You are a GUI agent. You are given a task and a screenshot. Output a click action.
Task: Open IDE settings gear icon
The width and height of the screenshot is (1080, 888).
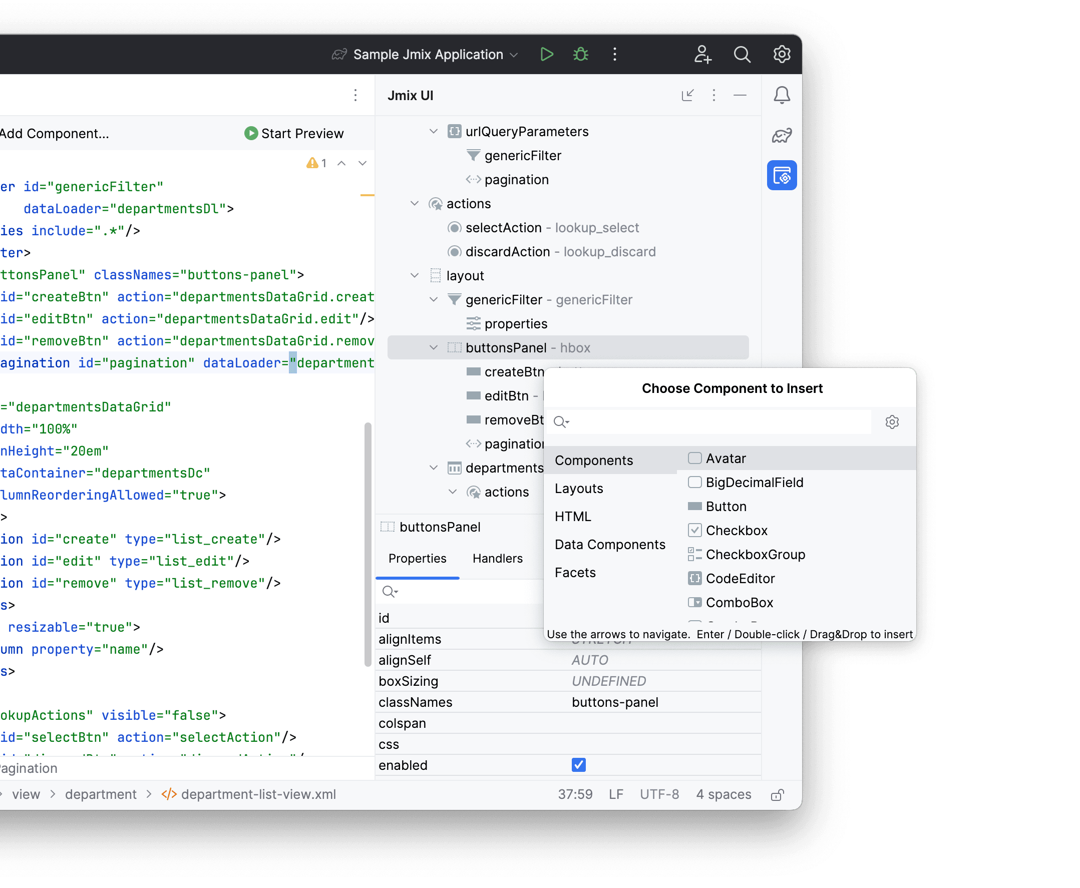pyautogui.click(x=781, y=54)
